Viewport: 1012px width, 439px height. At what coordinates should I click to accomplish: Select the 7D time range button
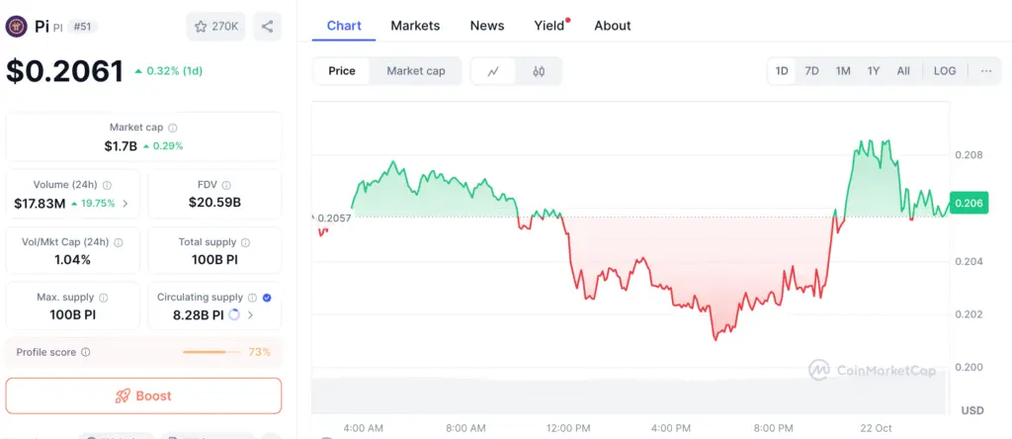coord(811,71)
